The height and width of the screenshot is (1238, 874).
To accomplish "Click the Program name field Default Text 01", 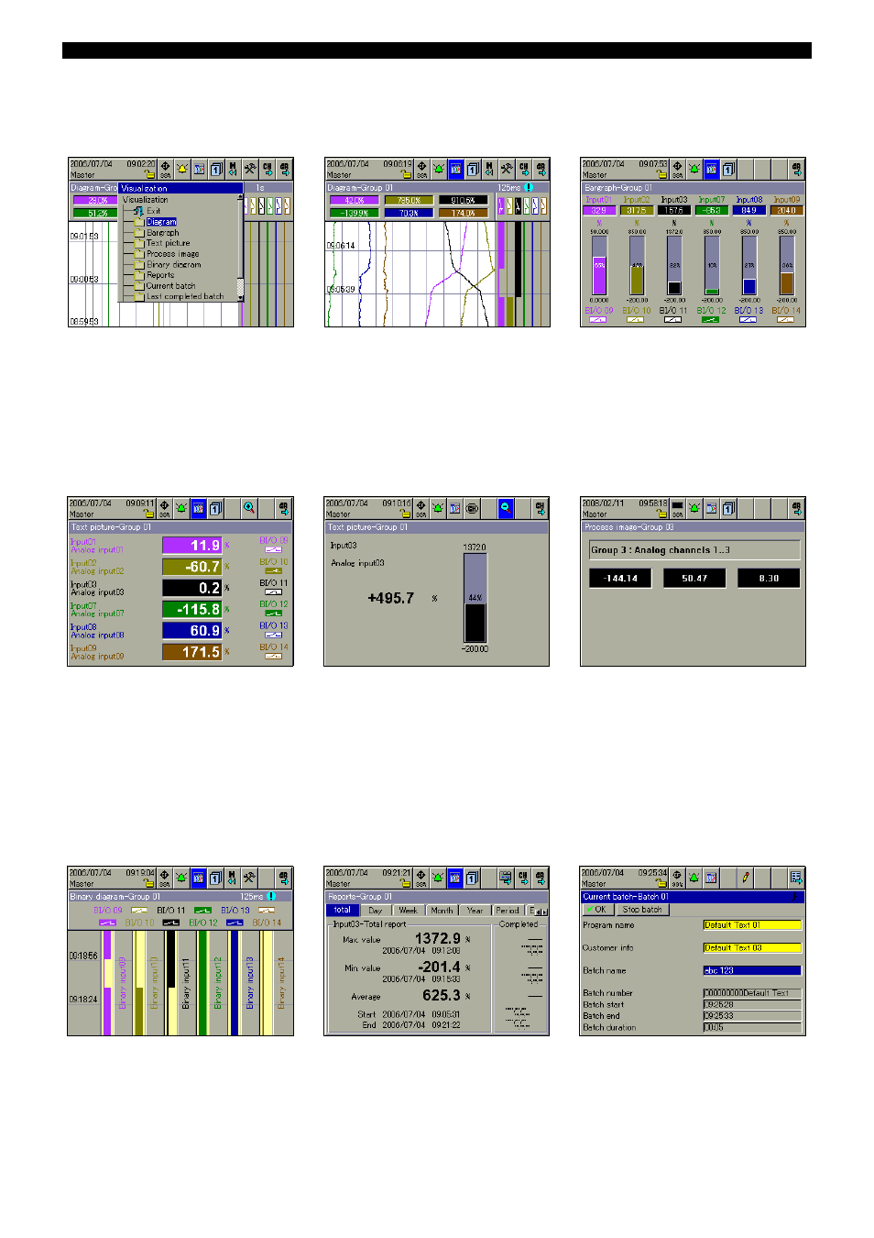I will (x=752, y=925).
